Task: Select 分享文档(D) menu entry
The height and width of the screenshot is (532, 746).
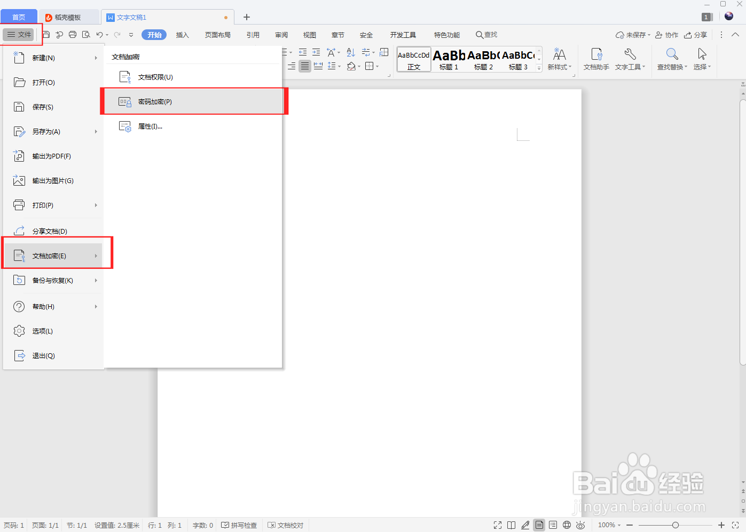Action: [53, 231]
